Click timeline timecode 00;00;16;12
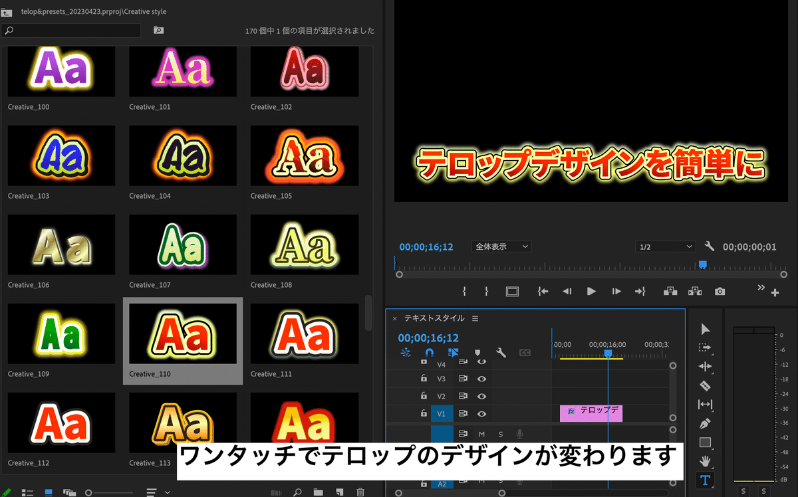This screenshot has height=497, width=798. point(428,338)
